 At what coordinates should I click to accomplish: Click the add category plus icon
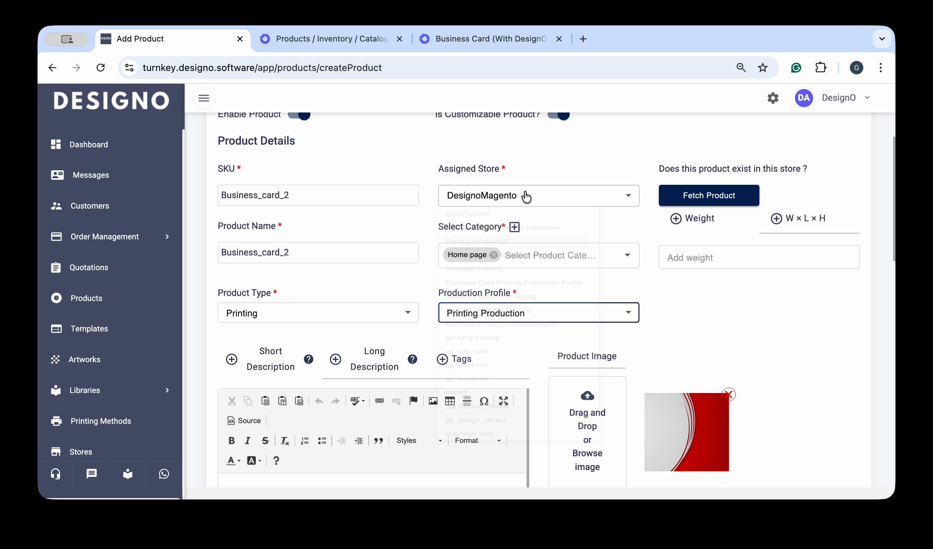click(x=514, y=227)
